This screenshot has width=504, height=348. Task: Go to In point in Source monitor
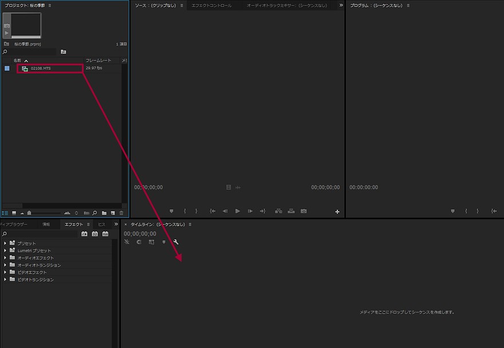[212, 212]
